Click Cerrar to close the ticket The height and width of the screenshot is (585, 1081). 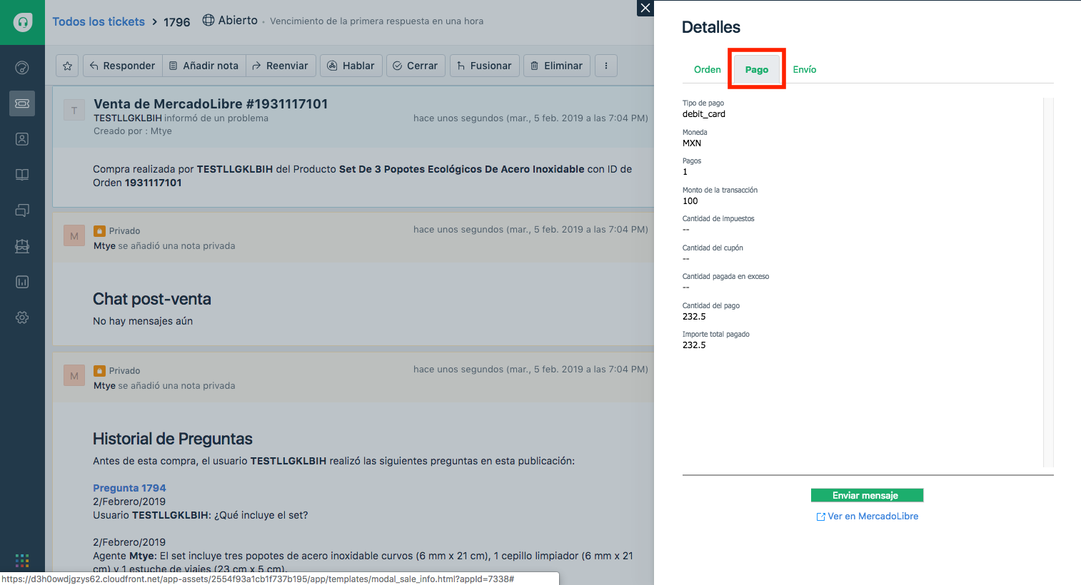(x=416, y=66)
